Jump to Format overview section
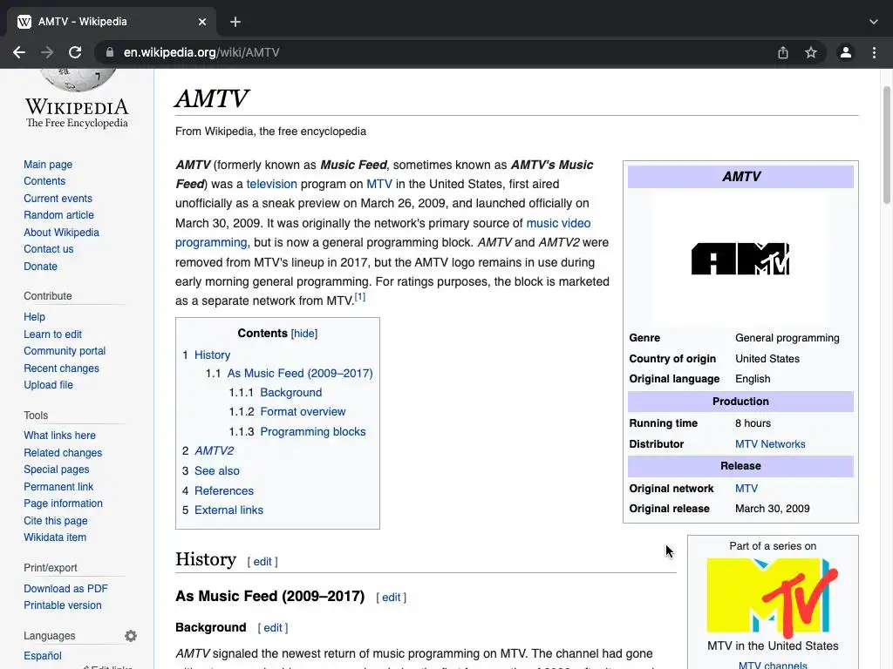Screen dimensions: 893x669 pyautogui.click(x=303, y=411)
